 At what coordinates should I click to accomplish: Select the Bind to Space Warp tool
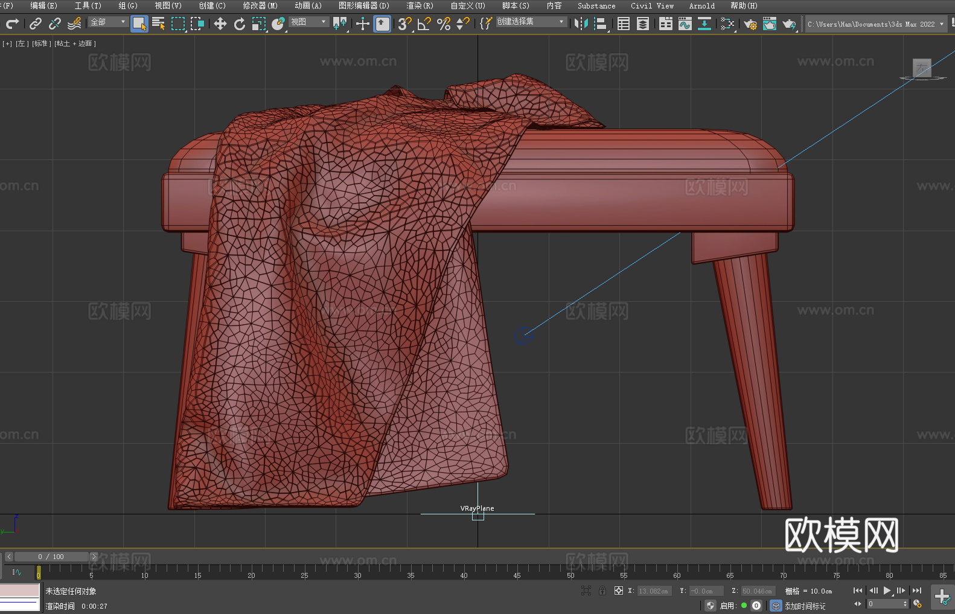coord(74,24)
